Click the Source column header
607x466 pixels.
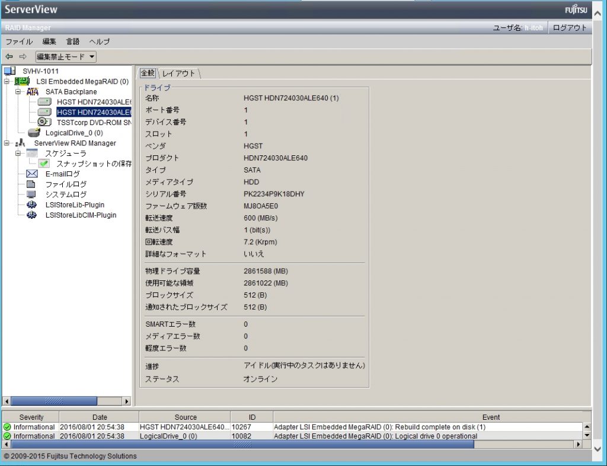coord(186,417)
